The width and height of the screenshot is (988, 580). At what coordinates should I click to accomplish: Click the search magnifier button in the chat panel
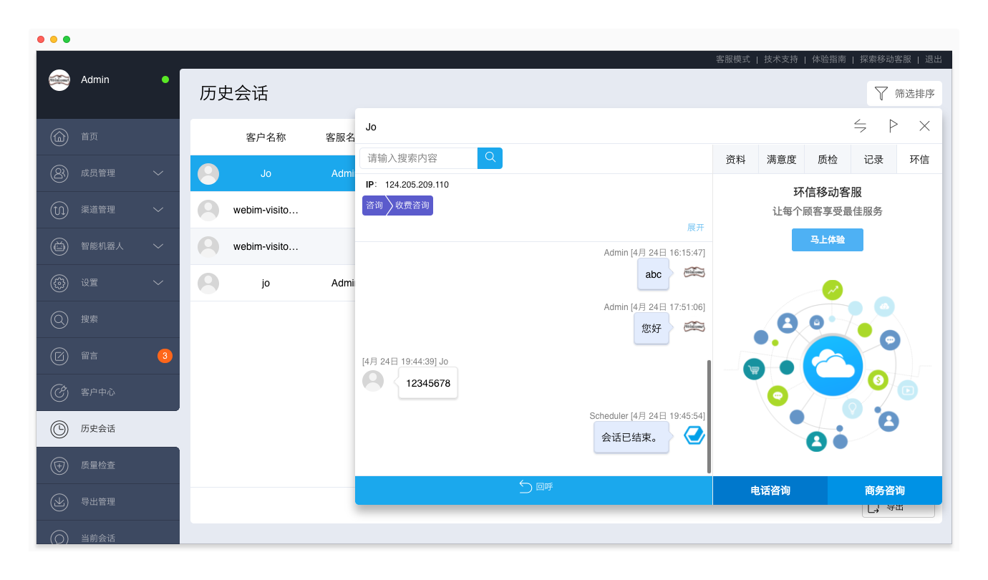coord(490,158)
